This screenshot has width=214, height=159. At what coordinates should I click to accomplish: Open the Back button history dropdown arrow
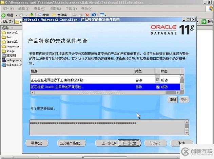[16, 15]
